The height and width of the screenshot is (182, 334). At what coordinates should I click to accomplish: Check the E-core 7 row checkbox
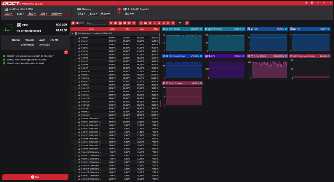click(75, 61)
